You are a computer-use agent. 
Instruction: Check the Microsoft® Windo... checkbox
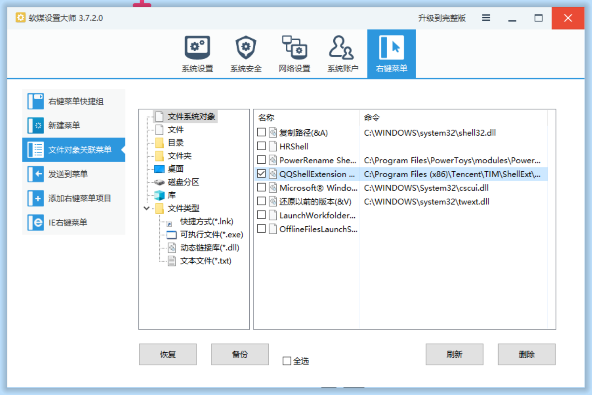click(x=261, y=187)
